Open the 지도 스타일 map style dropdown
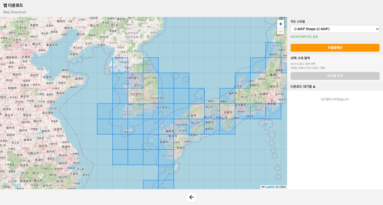The height and width of the screenshot is (205, 383). [x=335, y=29]
